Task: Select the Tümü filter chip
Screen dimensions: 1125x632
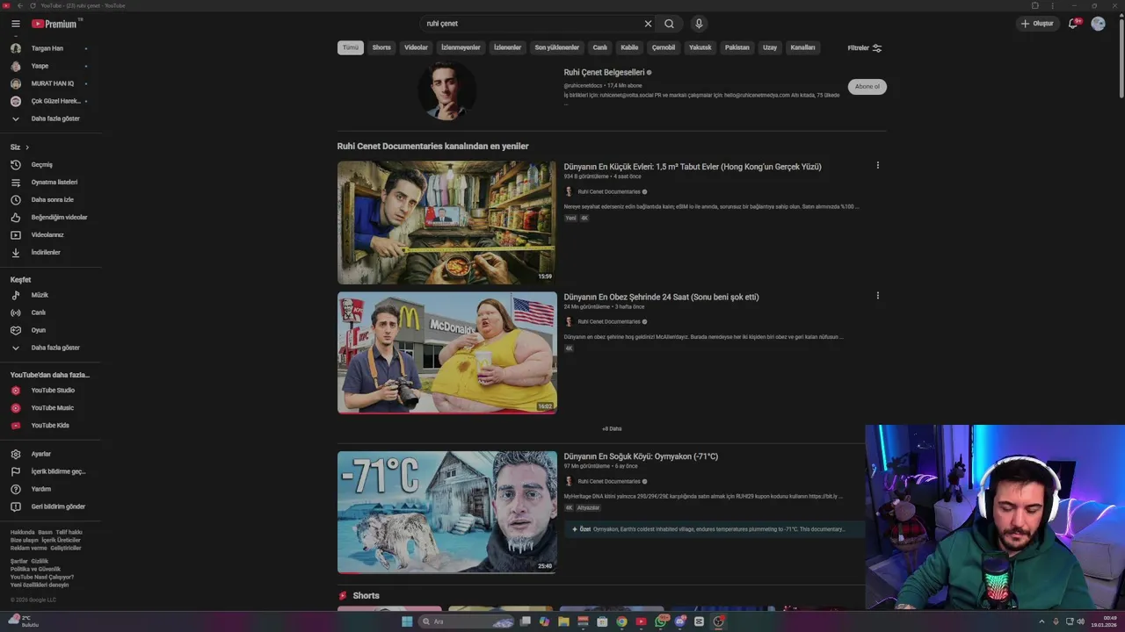Action: click(x=351, y=47)
